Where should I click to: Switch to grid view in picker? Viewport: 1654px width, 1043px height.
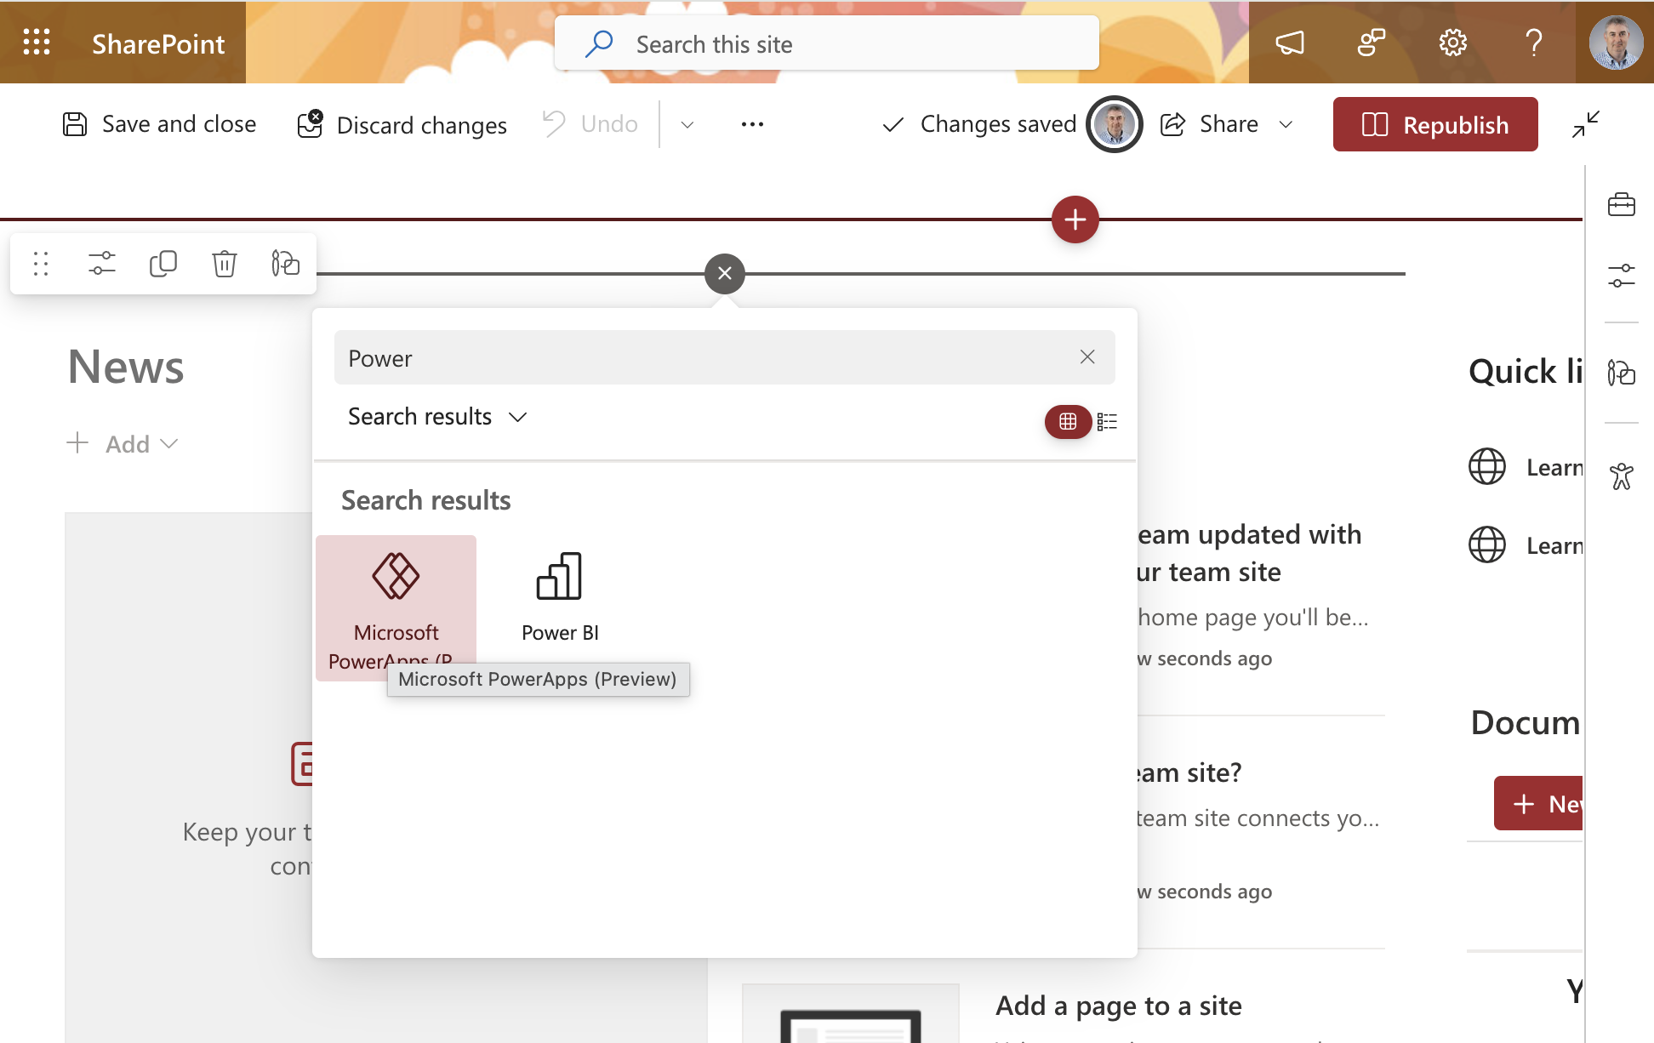coord(1068,421)
